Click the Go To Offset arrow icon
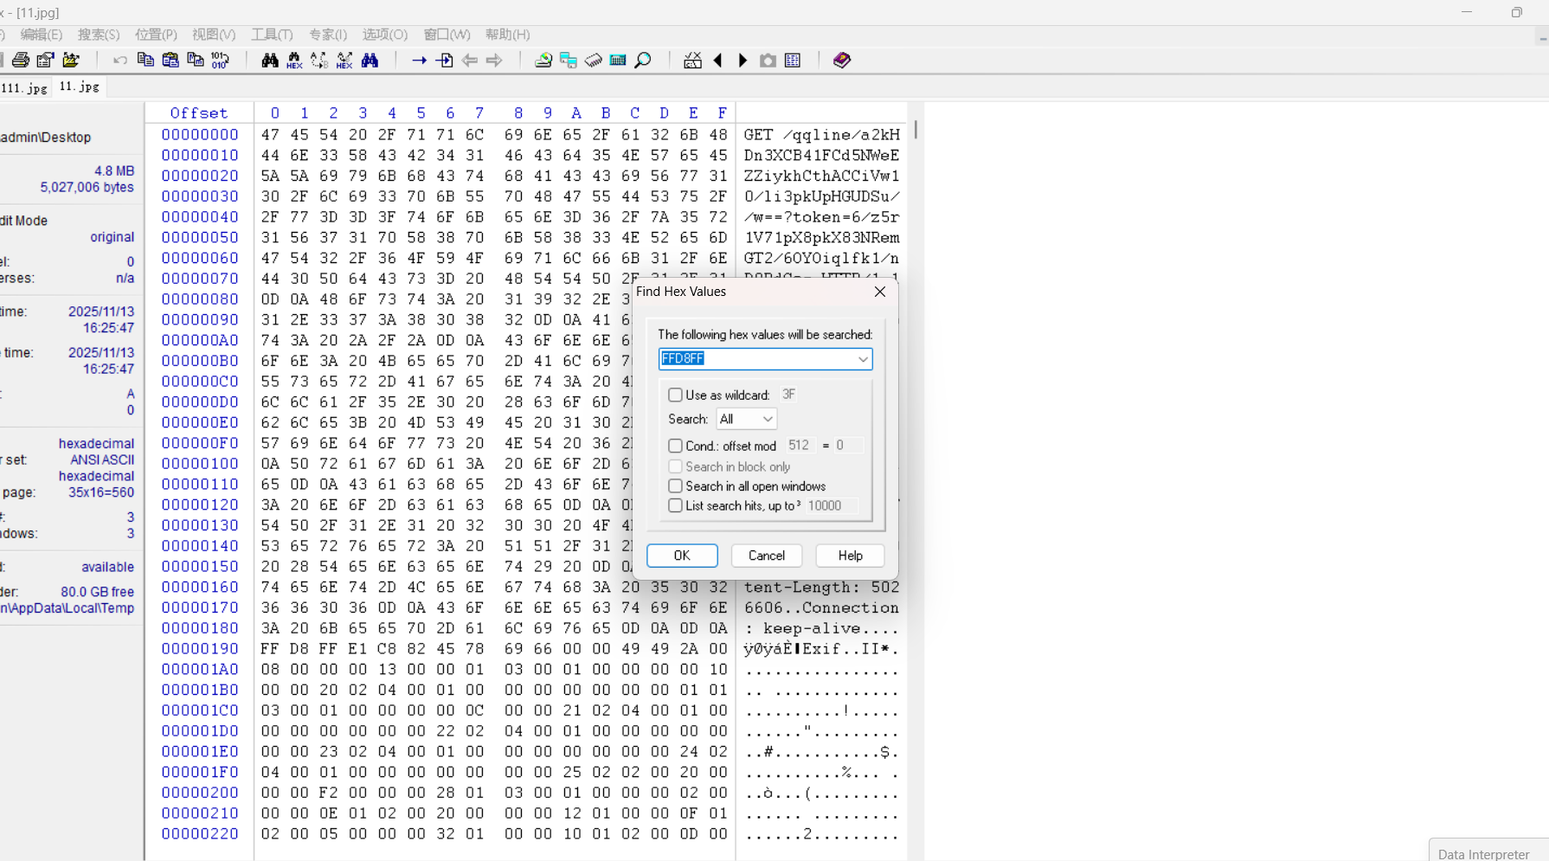This screenshot has width=1549, height=861. coord(420,61)
